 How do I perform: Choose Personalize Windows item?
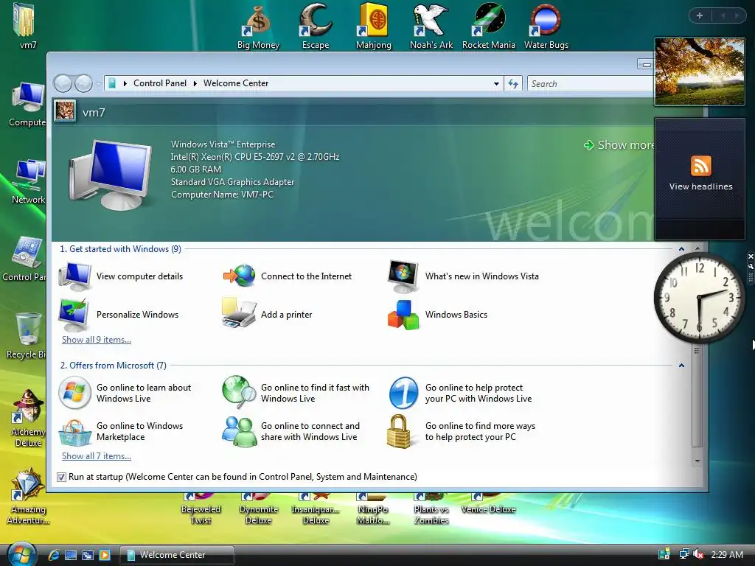coord(119,314)
